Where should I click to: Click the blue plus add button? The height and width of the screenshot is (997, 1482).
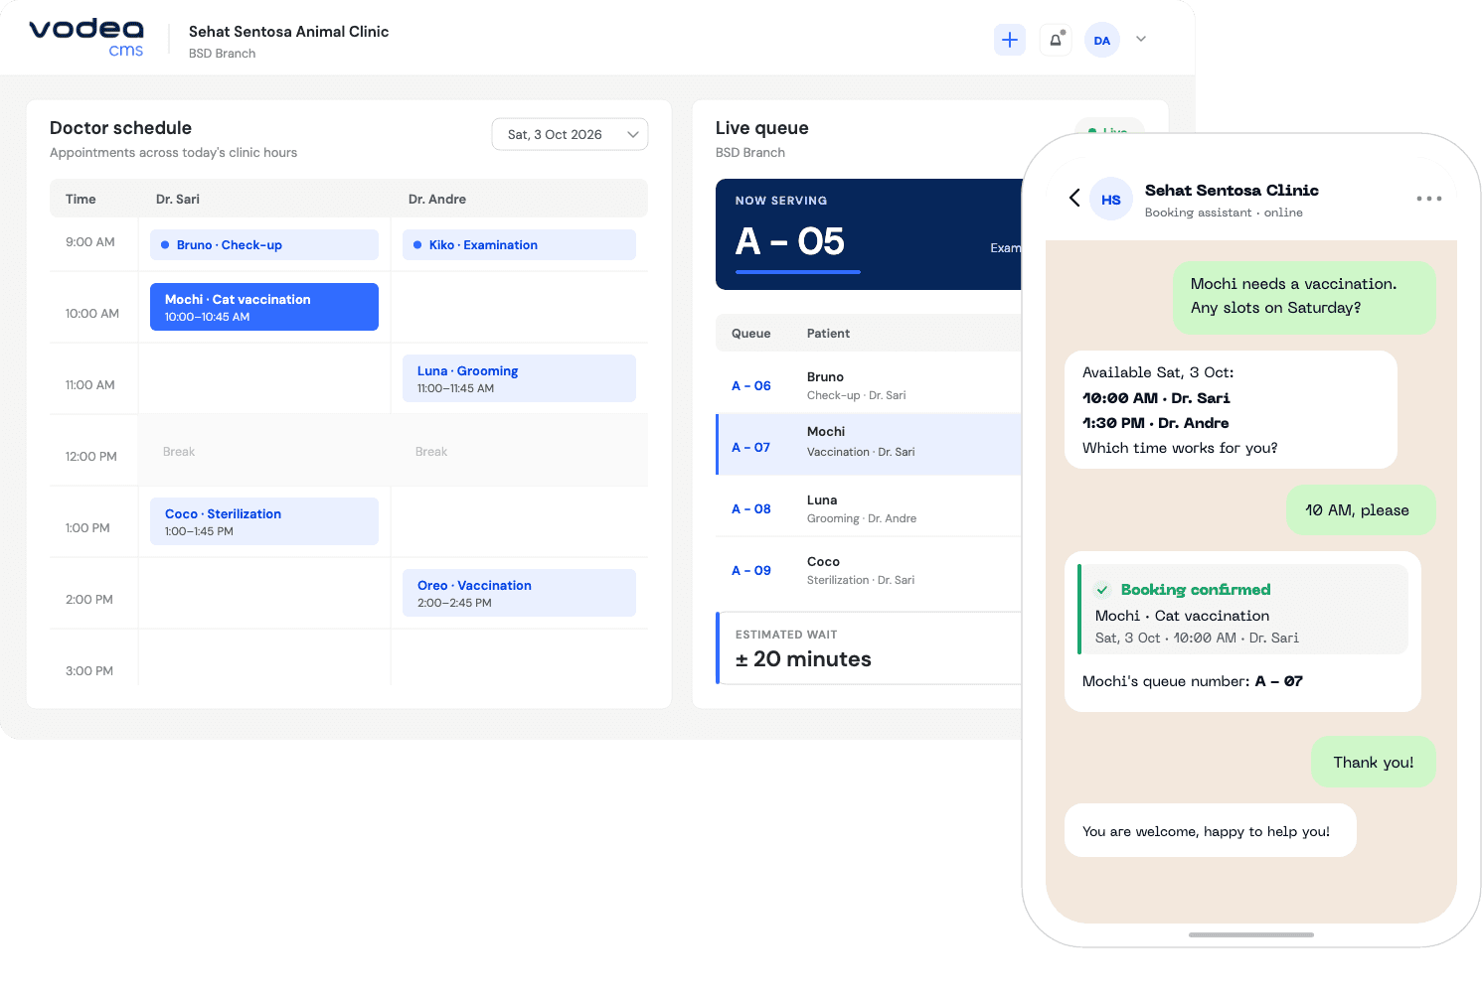pos(1010,40)
